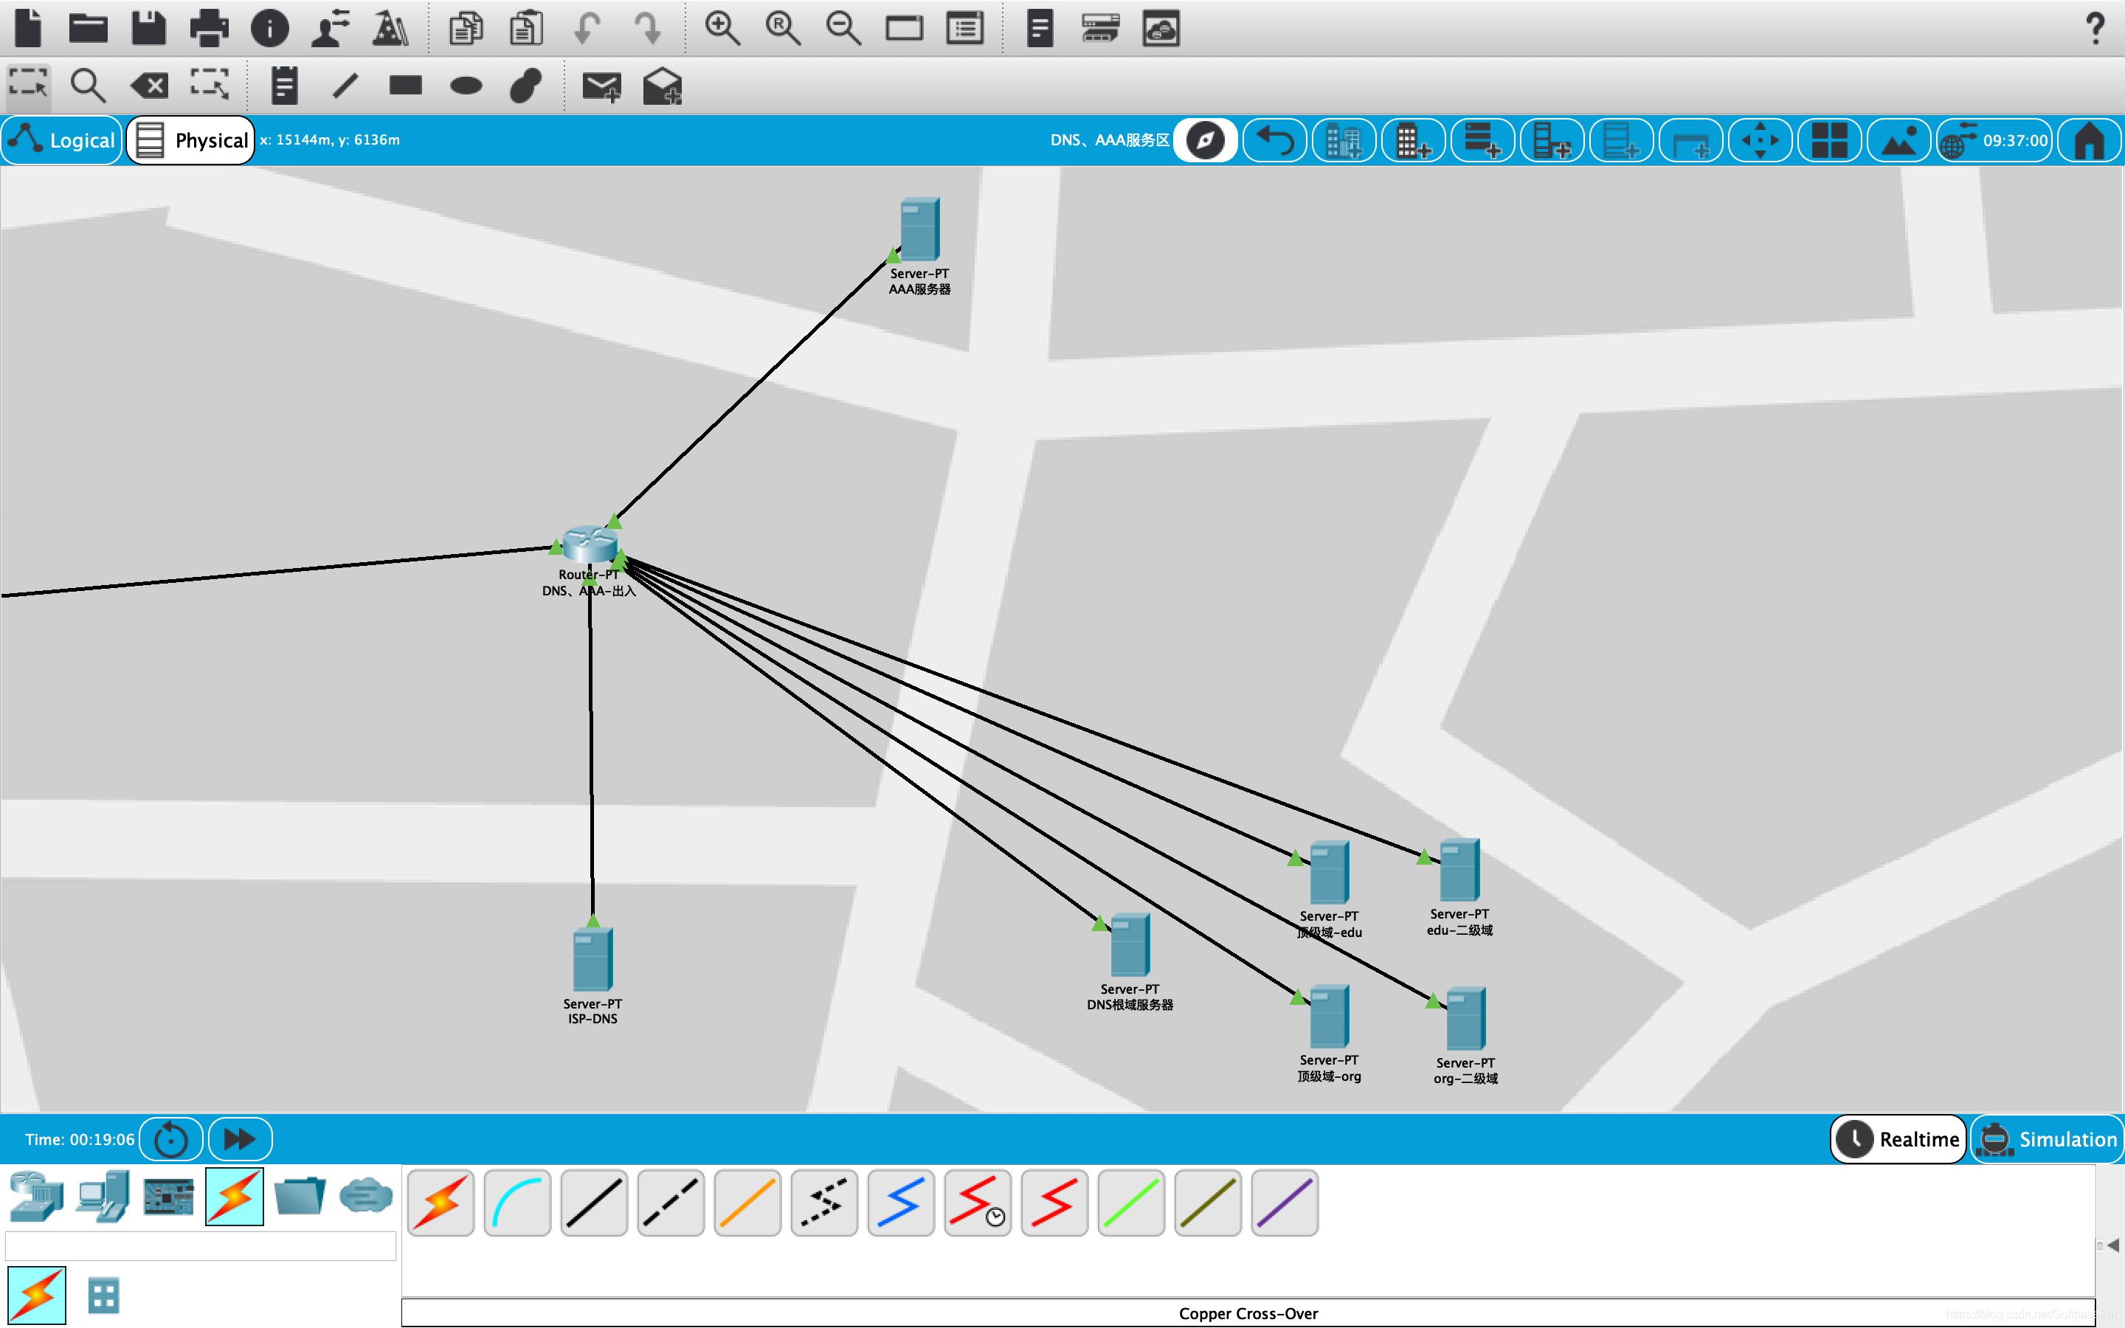Screen dimensions: 2125x1328
Task: Choose the Inspect magnifier tool
Action: tap(88, 85)
